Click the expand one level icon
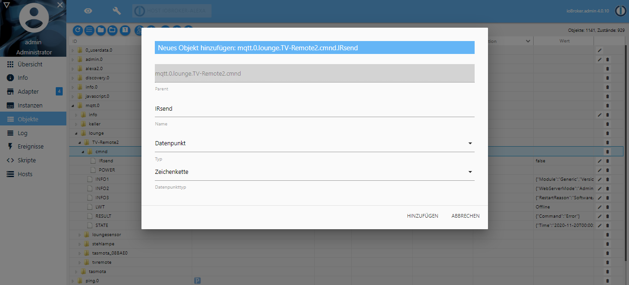The width and height of the screenshot is (629, 285). point(124,30)
